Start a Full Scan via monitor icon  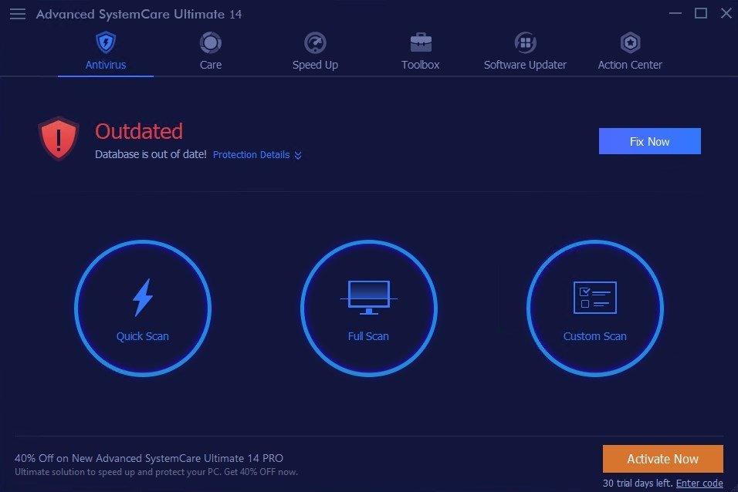pyautogui.click(x=368, y=297)
